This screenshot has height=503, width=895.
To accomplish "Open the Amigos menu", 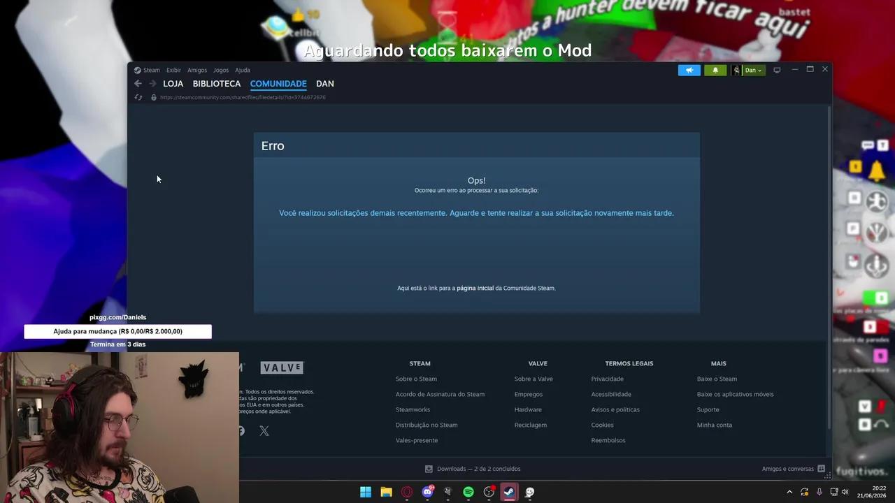I will (197, 70).
